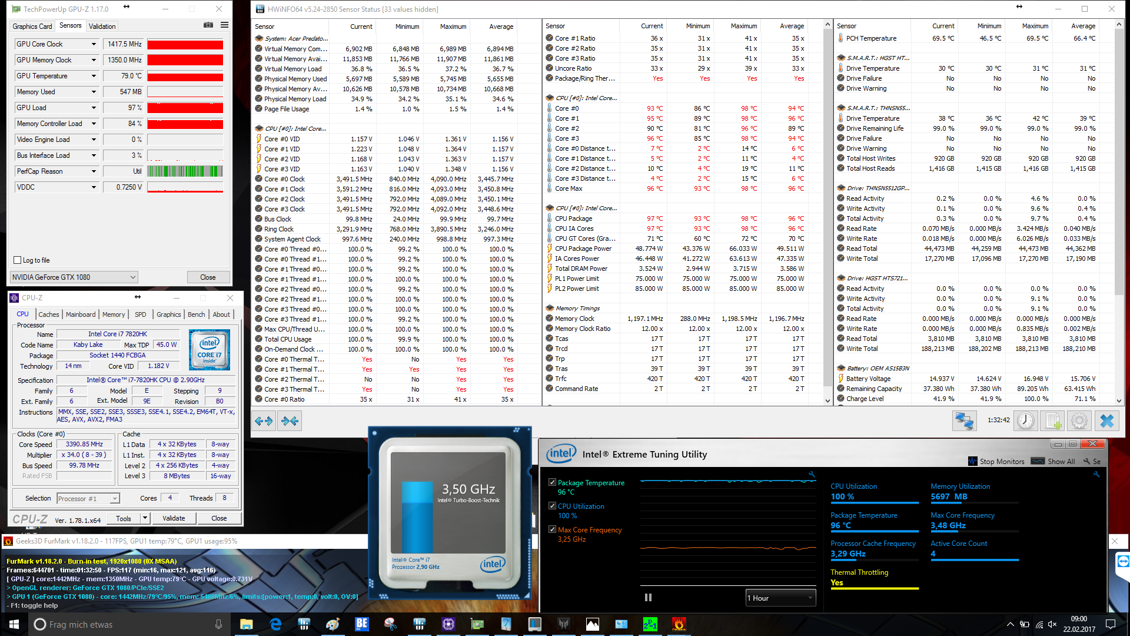1130x636 pixels.
Task: Open the NVIDIA GeForce GTX 1080 dropdown
Action: pos(74,277)
